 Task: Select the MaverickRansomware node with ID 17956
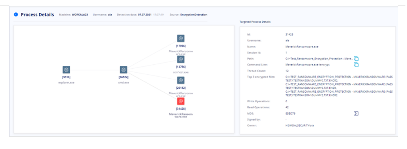181,38
